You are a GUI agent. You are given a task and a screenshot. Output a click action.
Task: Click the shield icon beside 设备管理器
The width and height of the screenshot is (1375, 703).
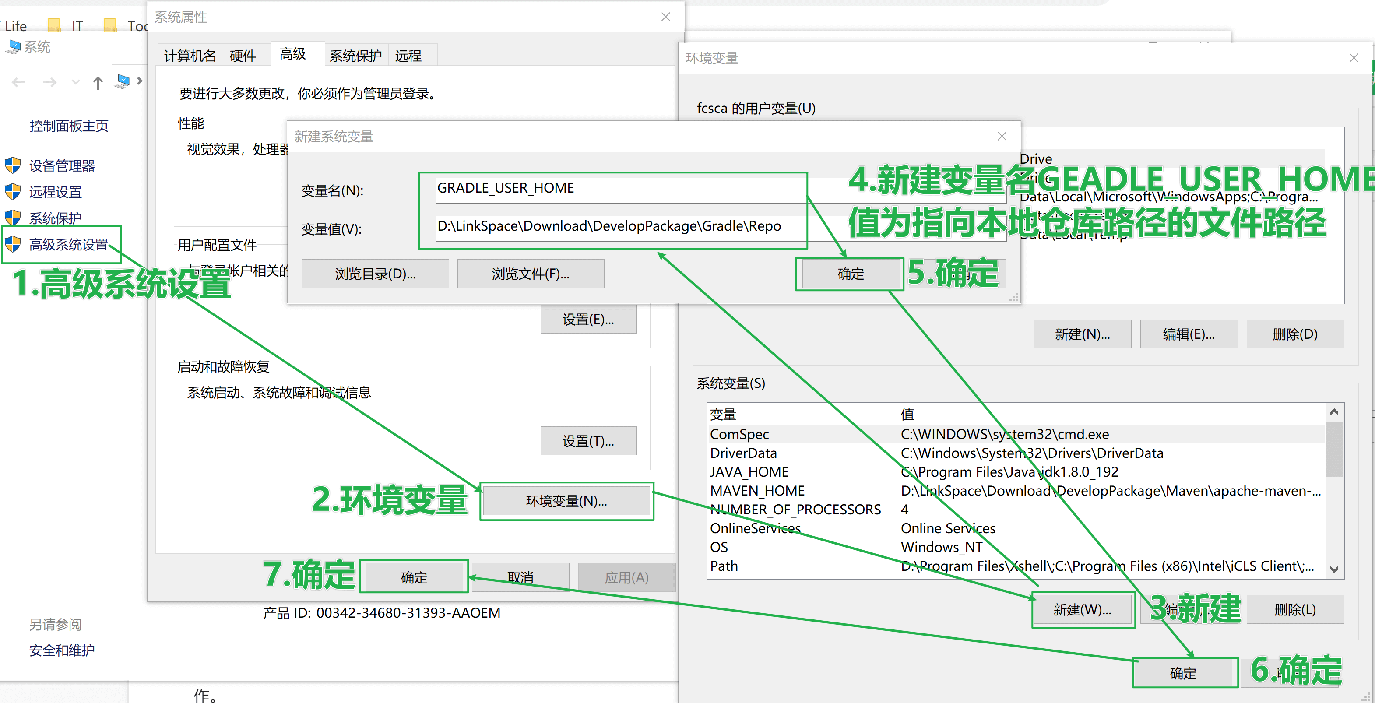13,165
